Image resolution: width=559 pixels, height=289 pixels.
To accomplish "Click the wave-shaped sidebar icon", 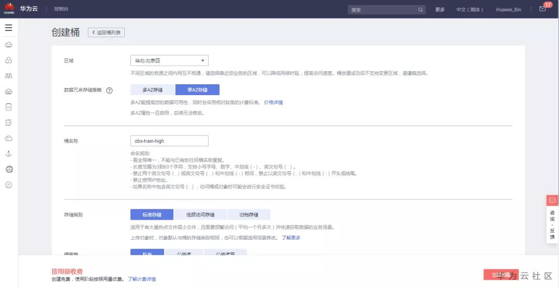I will (9, 76).
